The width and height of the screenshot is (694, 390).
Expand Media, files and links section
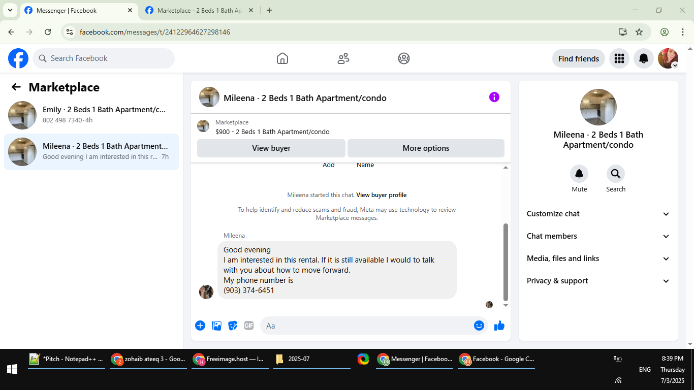(x=598, y=258)
